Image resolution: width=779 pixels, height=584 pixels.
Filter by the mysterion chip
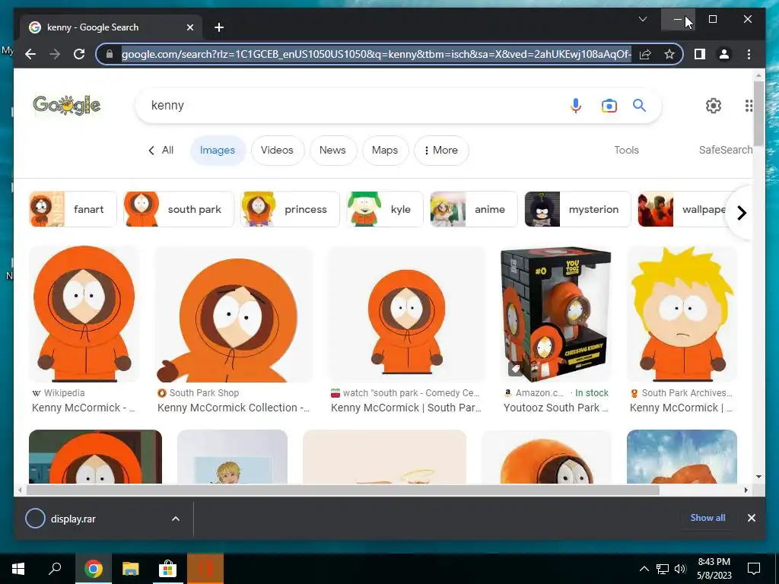578,209
